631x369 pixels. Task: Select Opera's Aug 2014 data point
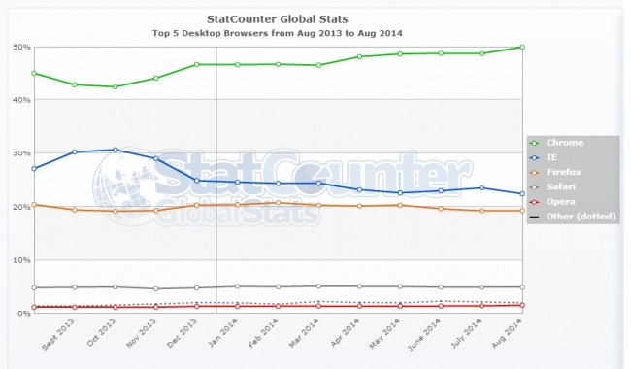522,306
